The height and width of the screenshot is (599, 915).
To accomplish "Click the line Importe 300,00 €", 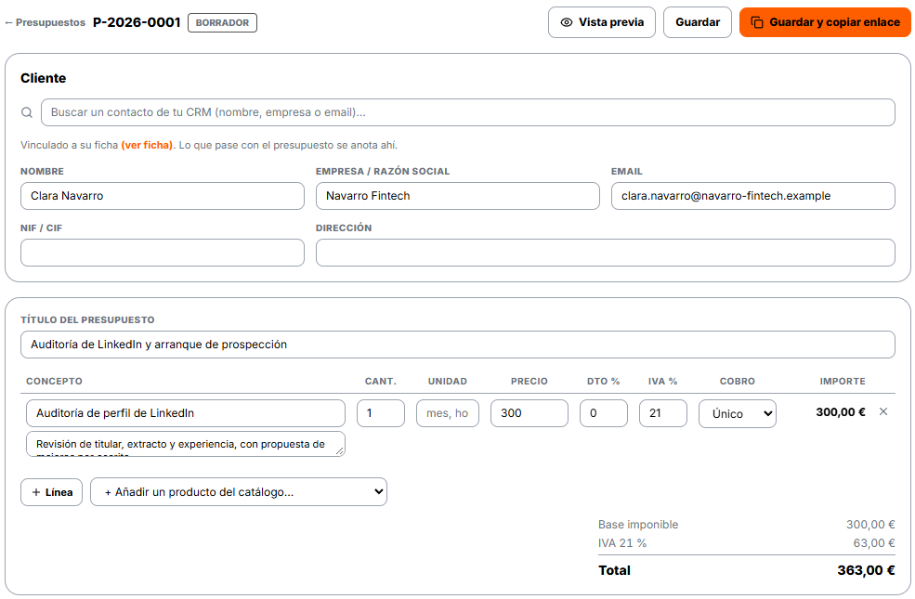I will tap(841, 411).
